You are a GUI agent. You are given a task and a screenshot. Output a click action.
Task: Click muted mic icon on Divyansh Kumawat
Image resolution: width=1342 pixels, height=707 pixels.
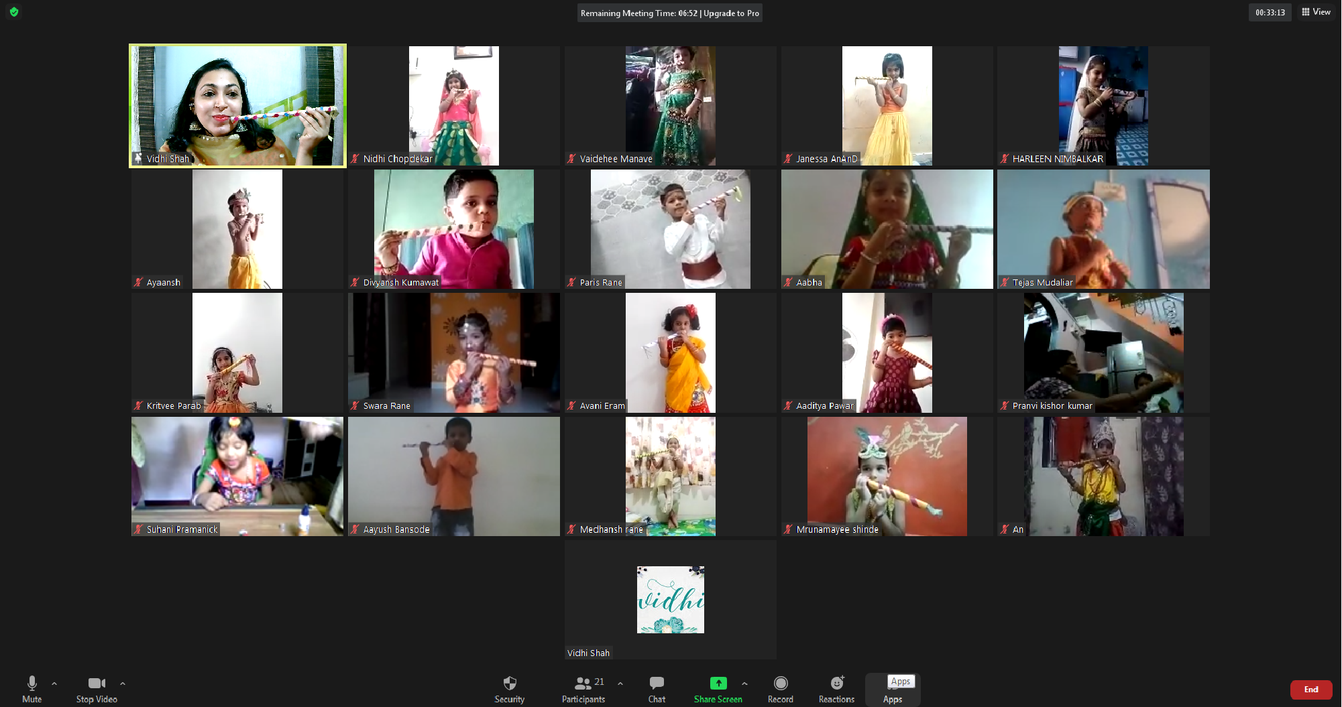coord(355,282)
